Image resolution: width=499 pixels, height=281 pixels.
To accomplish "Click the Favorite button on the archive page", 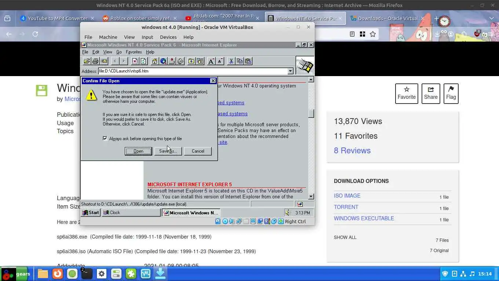I will pos(407,94).
